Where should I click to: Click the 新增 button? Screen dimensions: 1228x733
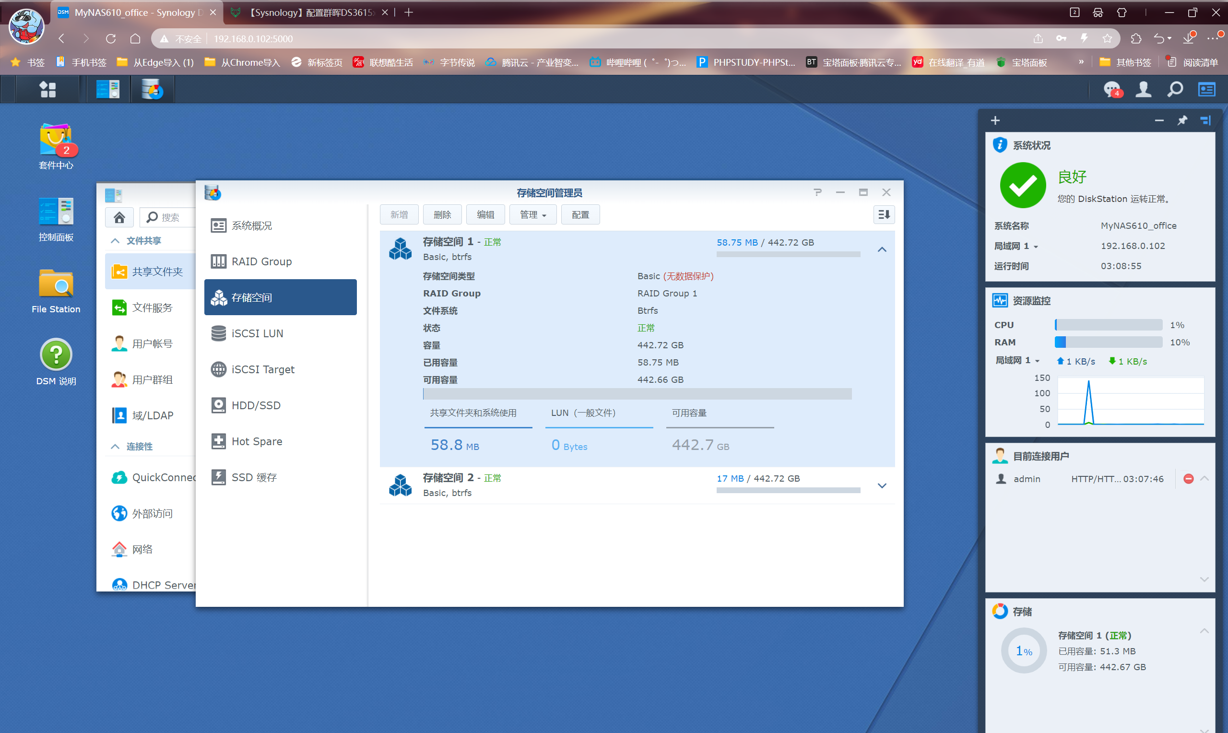[x=399, y=214]
